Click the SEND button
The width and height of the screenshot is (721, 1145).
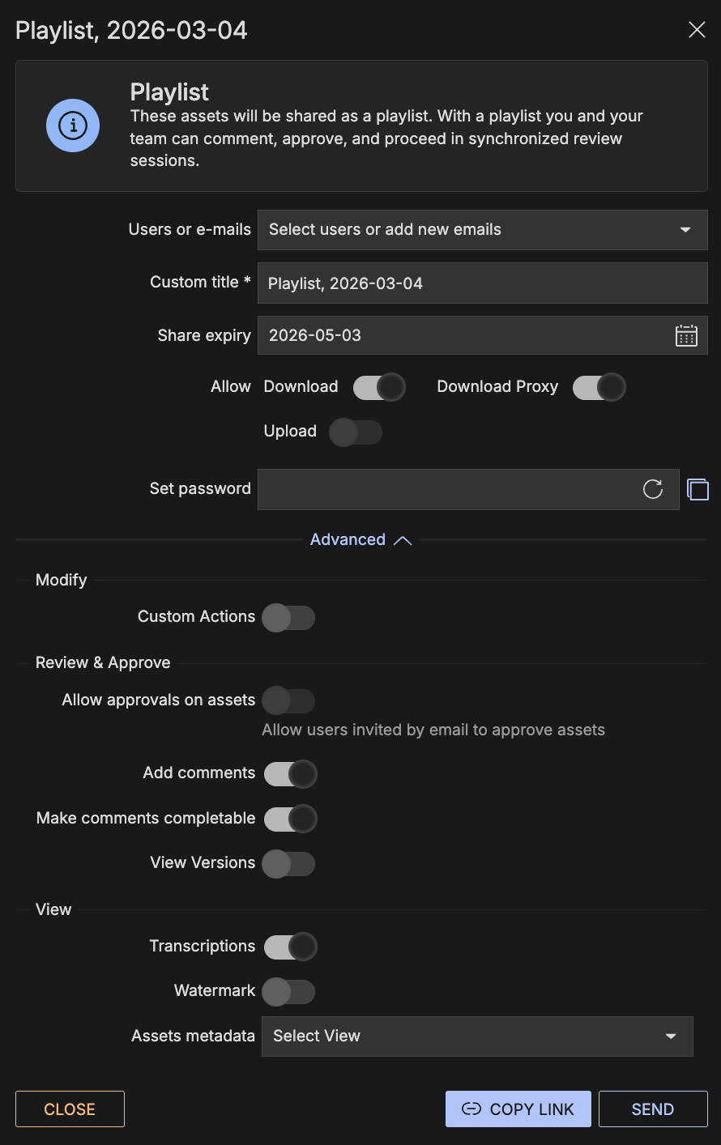[652, 1109]
